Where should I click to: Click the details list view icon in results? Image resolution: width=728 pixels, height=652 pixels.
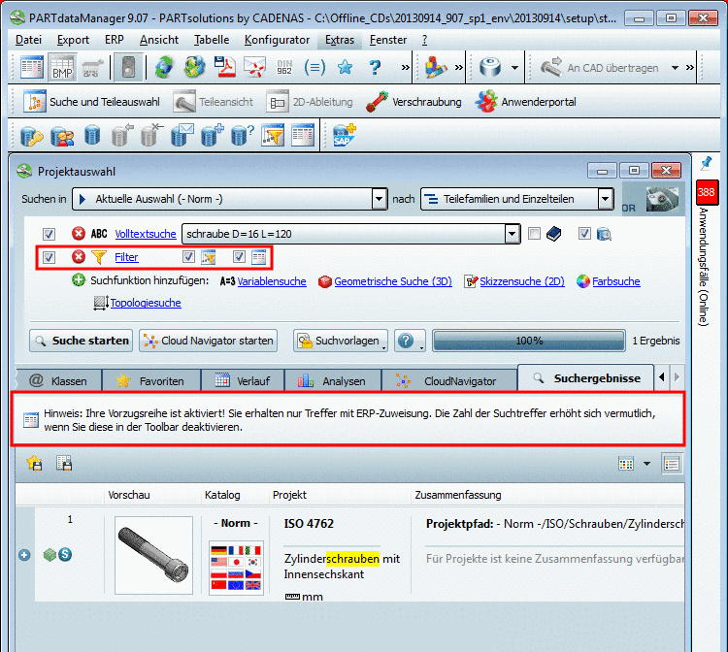672,463
